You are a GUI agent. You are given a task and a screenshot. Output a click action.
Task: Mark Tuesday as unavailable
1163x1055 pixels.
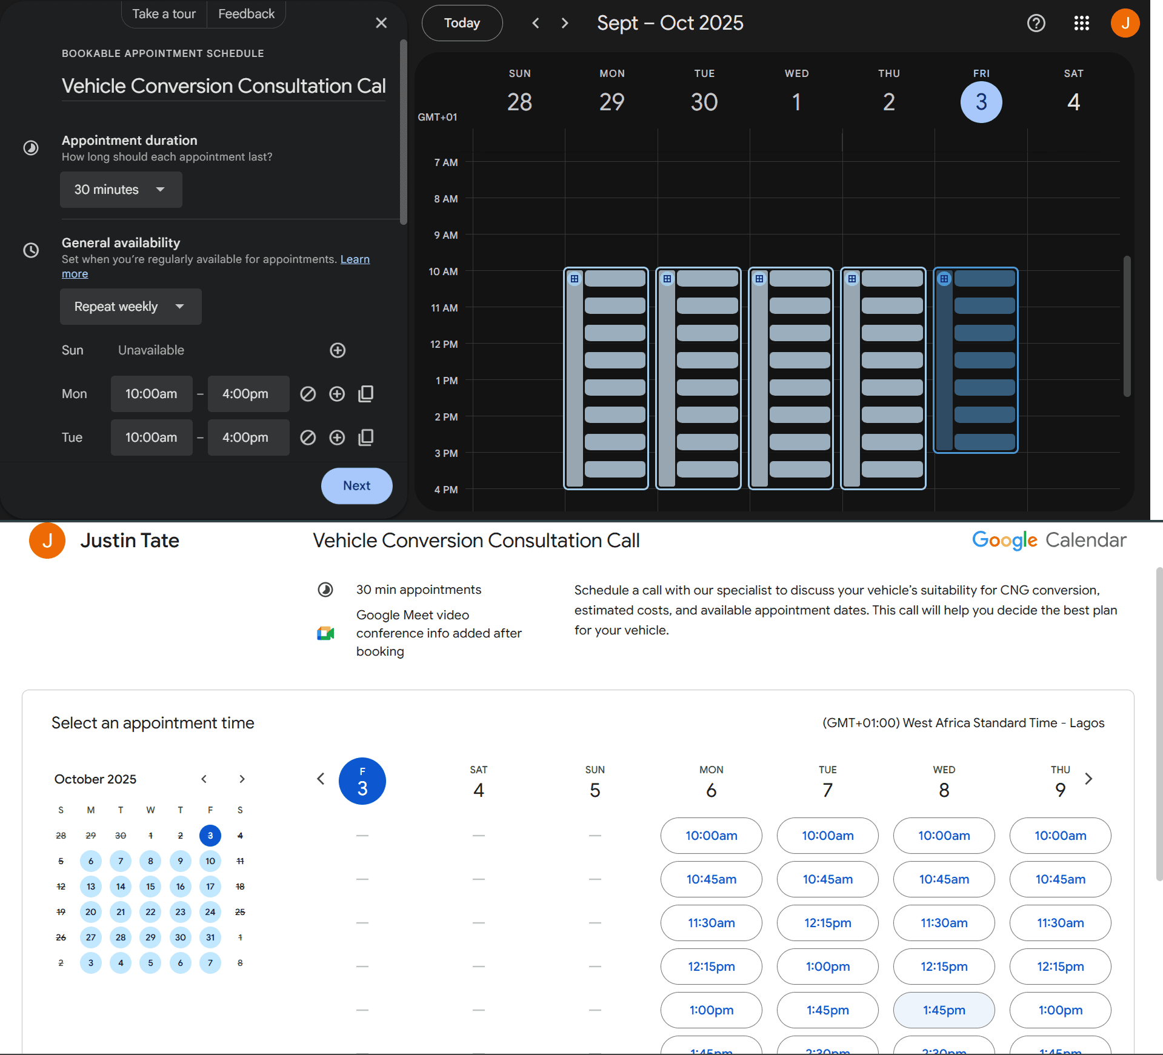[308, 438]
